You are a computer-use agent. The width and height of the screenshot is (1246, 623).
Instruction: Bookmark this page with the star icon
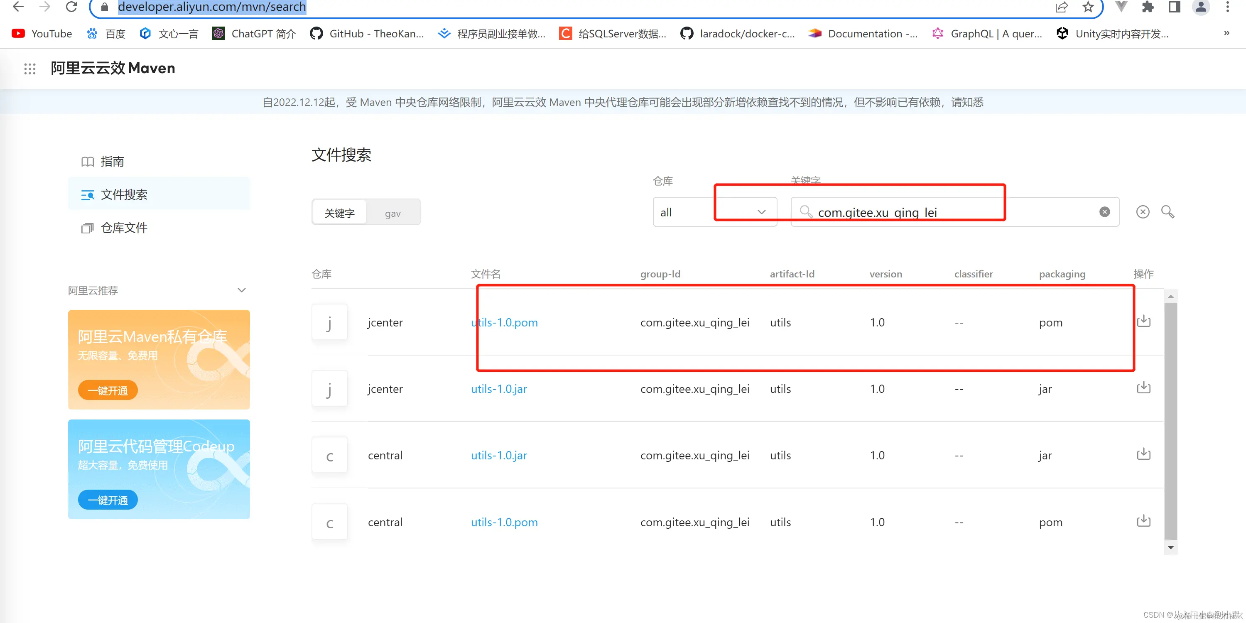click(1088, 7)
